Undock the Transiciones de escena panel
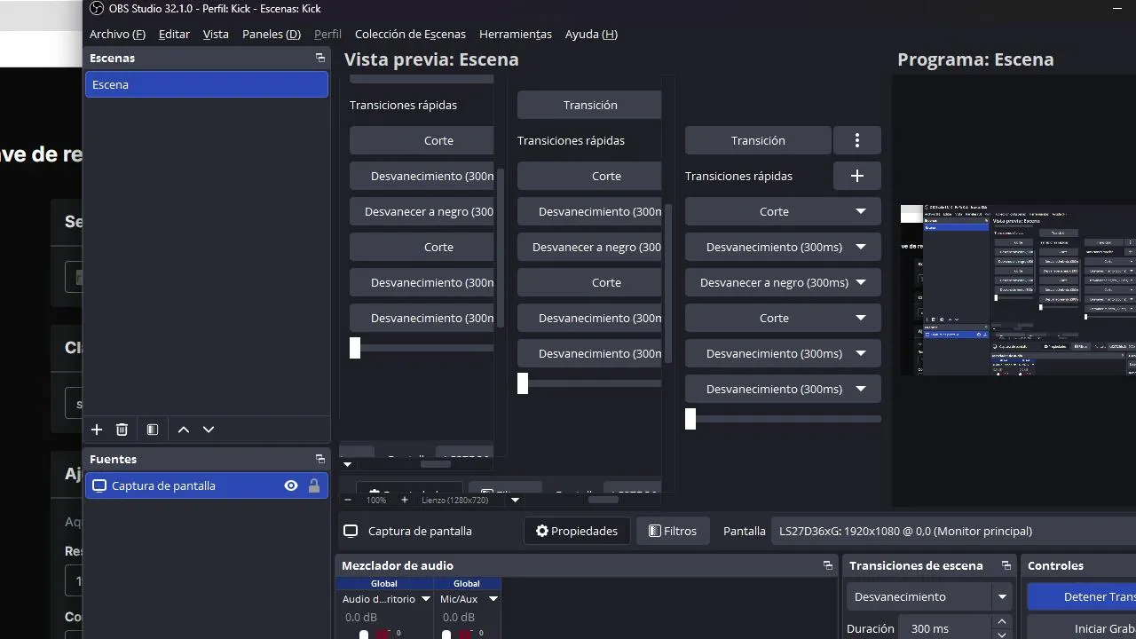The image size is (1136, 639). (x=1006, y=565)
